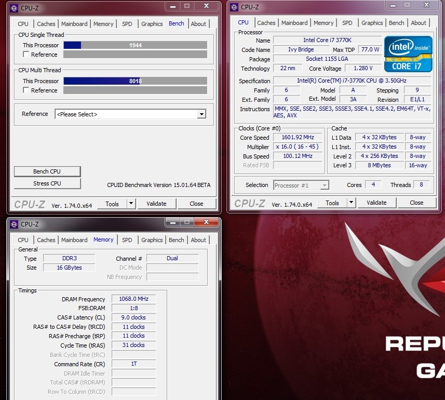This screenshot has width=445, height=400.
Task: Open the Processor #1 selection dropdown
Action: (301, 185)
